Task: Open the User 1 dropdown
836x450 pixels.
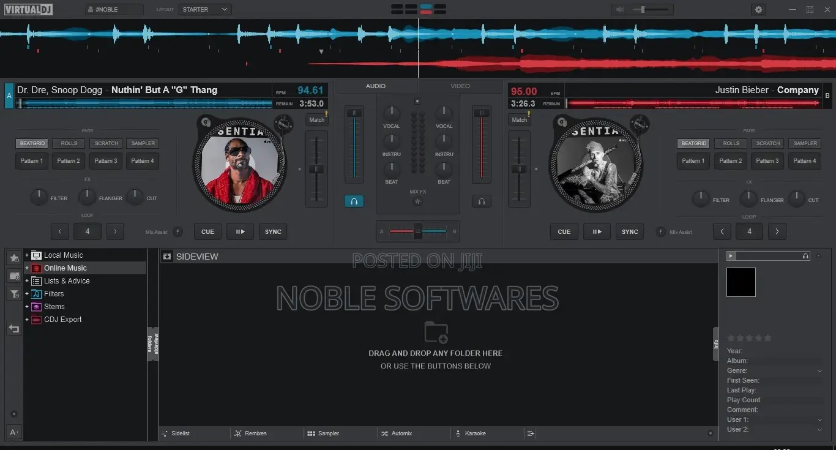Action: [819, 419]
